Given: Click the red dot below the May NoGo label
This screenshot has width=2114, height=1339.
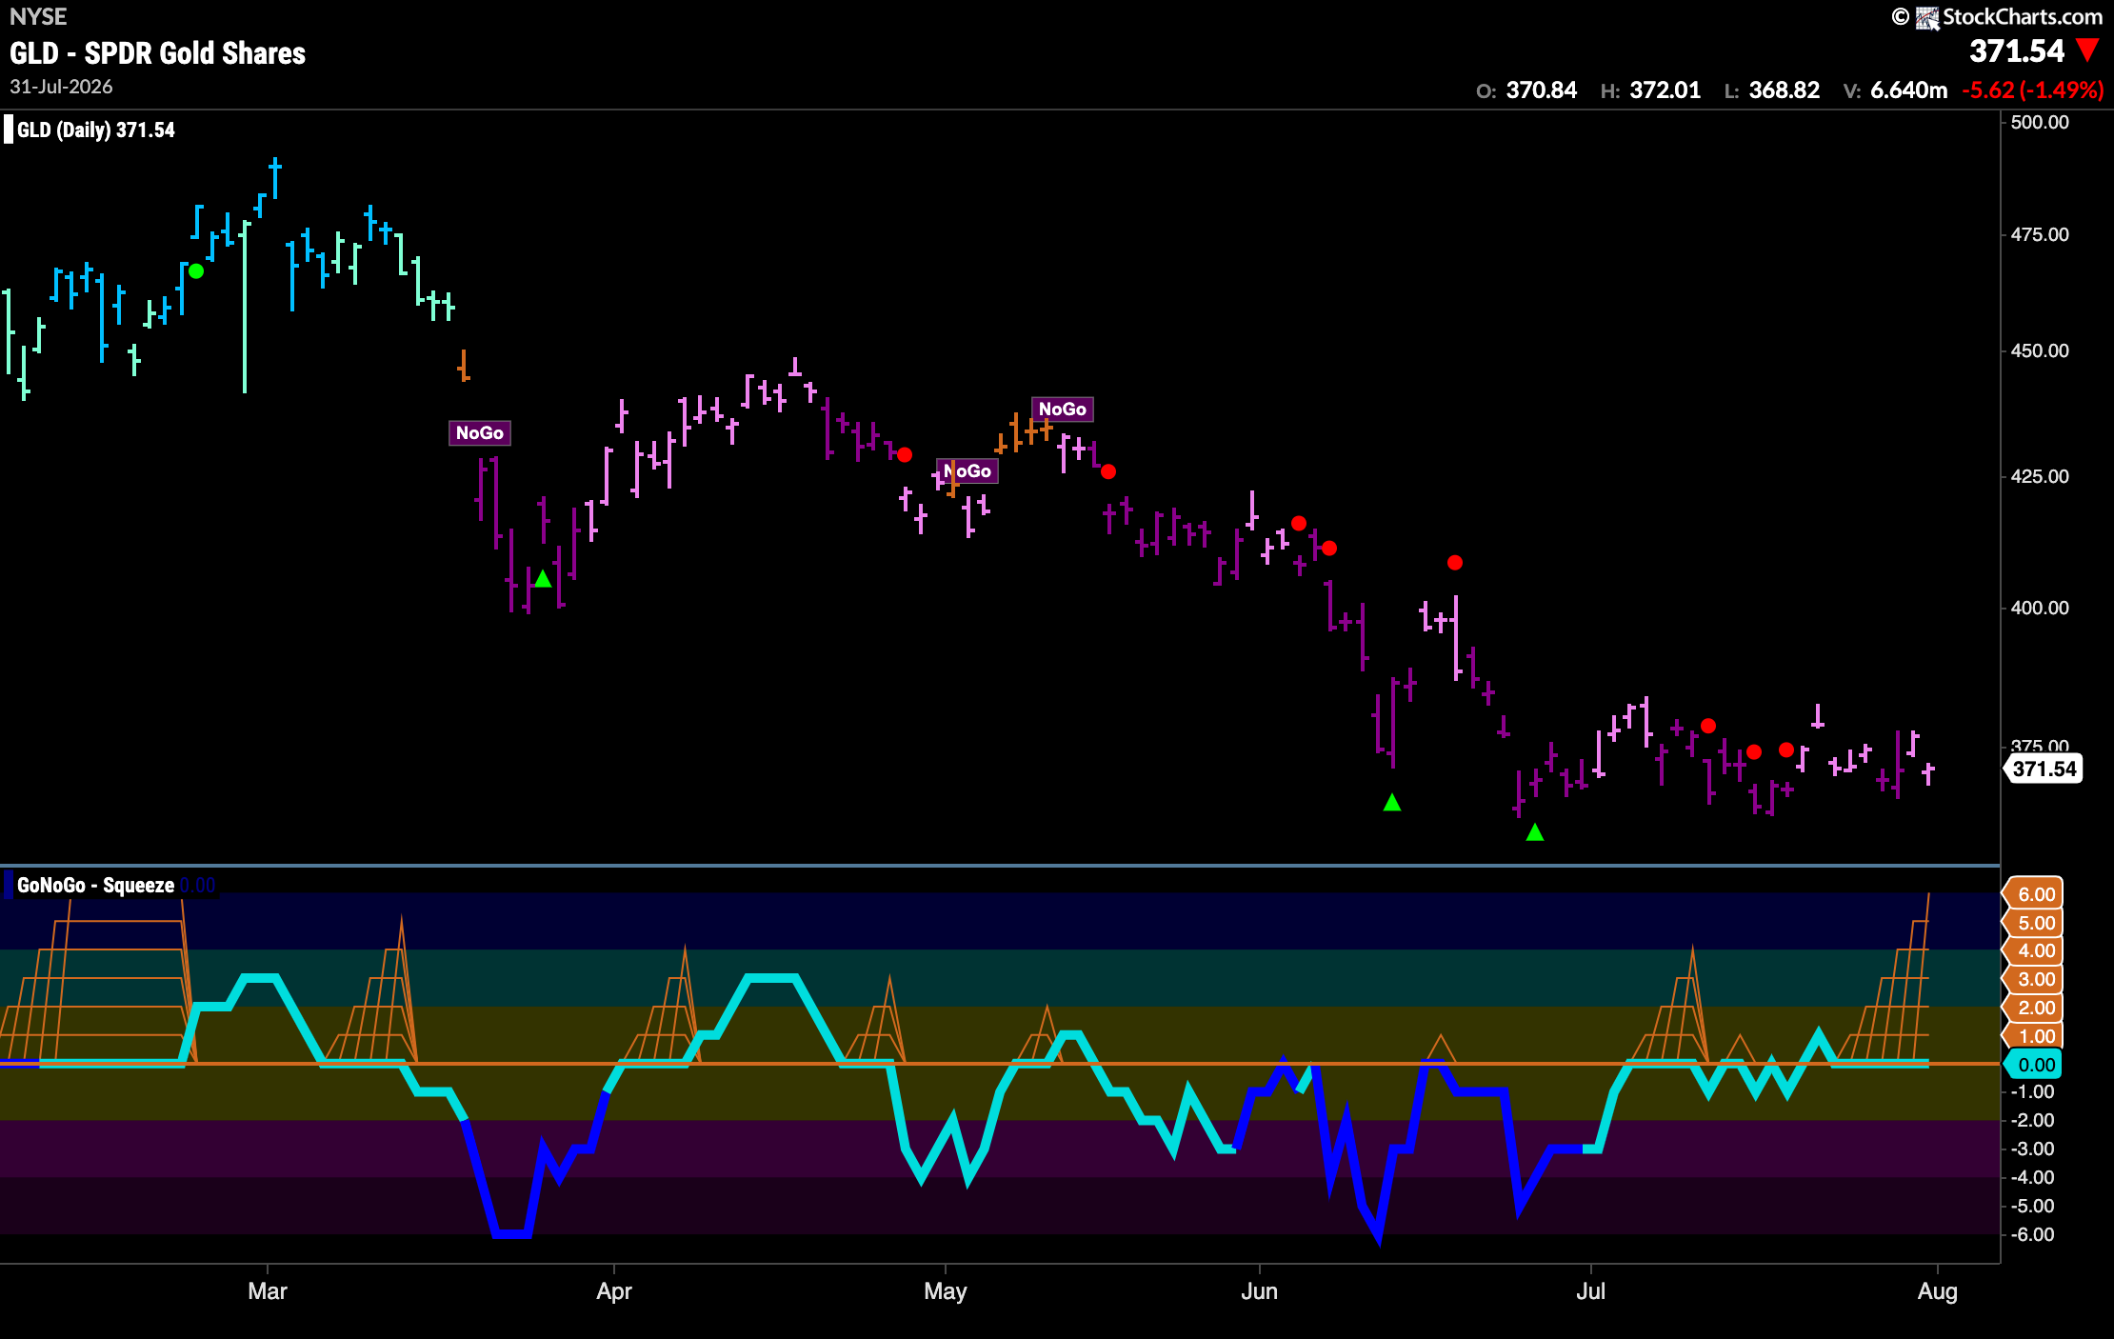Looking at the screenshot, I should tap(1108, 471).
